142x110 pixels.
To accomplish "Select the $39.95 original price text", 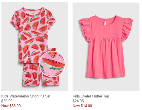I will pyautogui.click(x=7, y=101).
